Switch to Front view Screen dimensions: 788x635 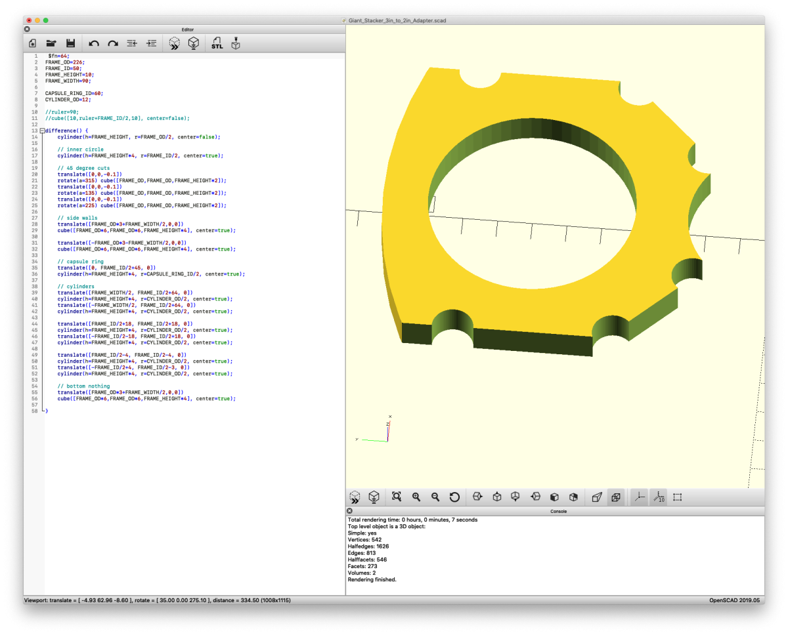click(x=554, y=497)
